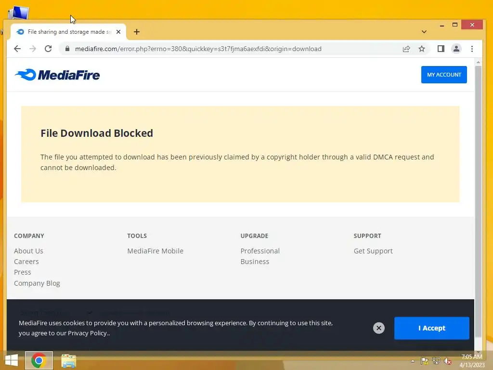The width and height of the screenshot is (493, 370).
Task: Share this page icon in address bar
Action: pos(406,49)
